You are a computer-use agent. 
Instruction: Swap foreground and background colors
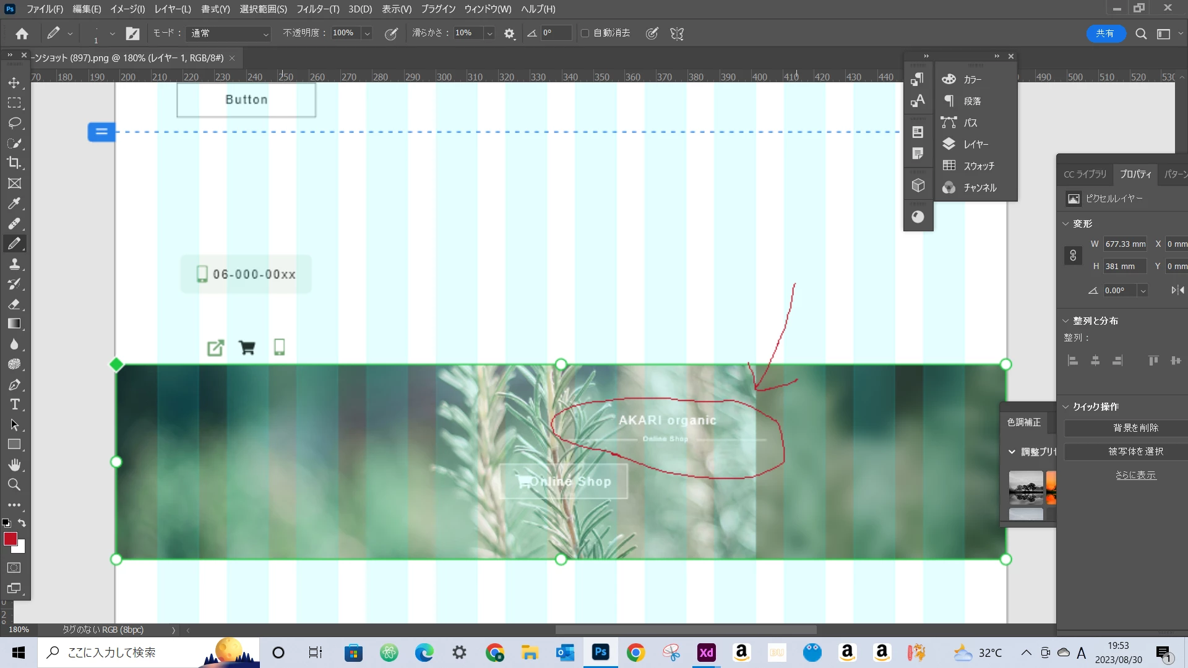coord(22,523)
